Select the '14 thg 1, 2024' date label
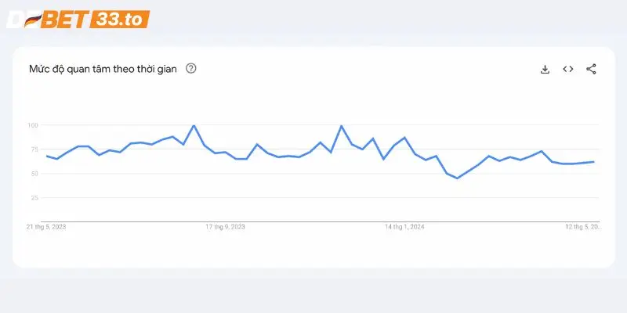Viewport: 627px width, 313px height. point(404,228)
